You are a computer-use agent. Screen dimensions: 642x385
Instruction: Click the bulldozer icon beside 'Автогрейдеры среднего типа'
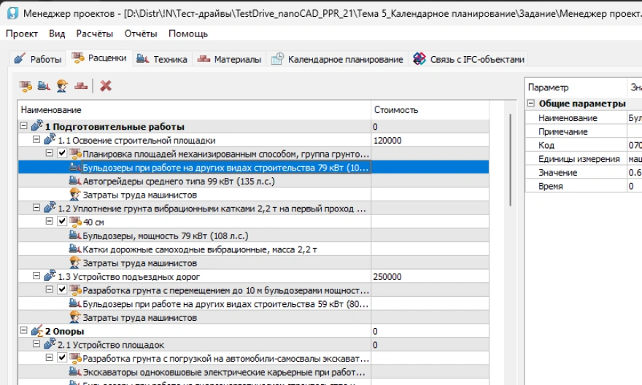pyautogui.click(x=74, y=181)
